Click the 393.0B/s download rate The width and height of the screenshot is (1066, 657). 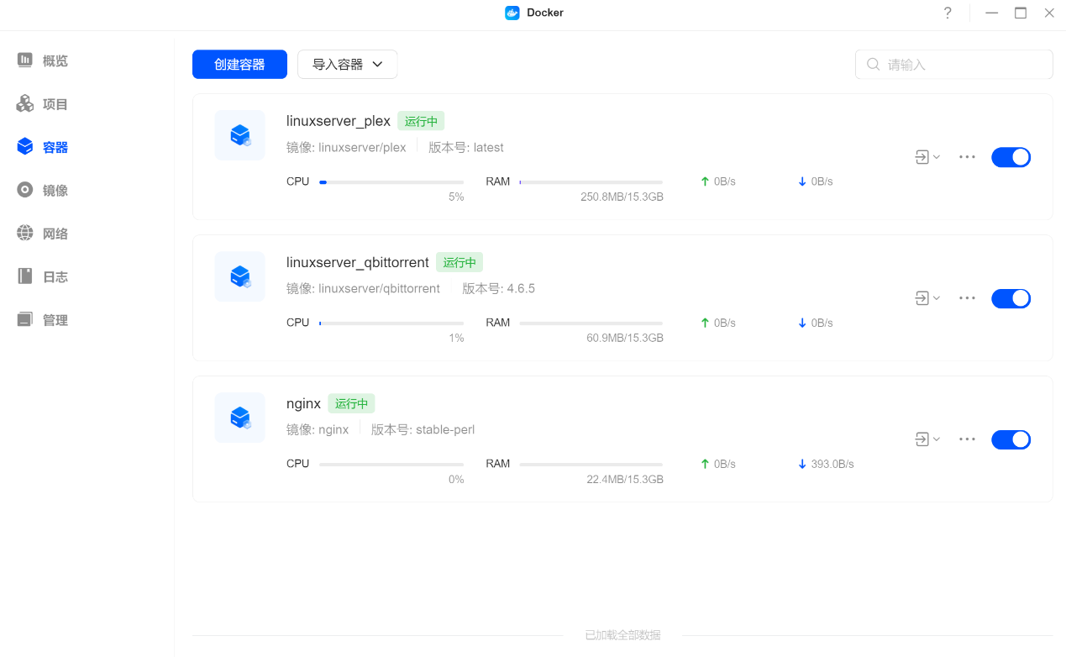(832, 464)
